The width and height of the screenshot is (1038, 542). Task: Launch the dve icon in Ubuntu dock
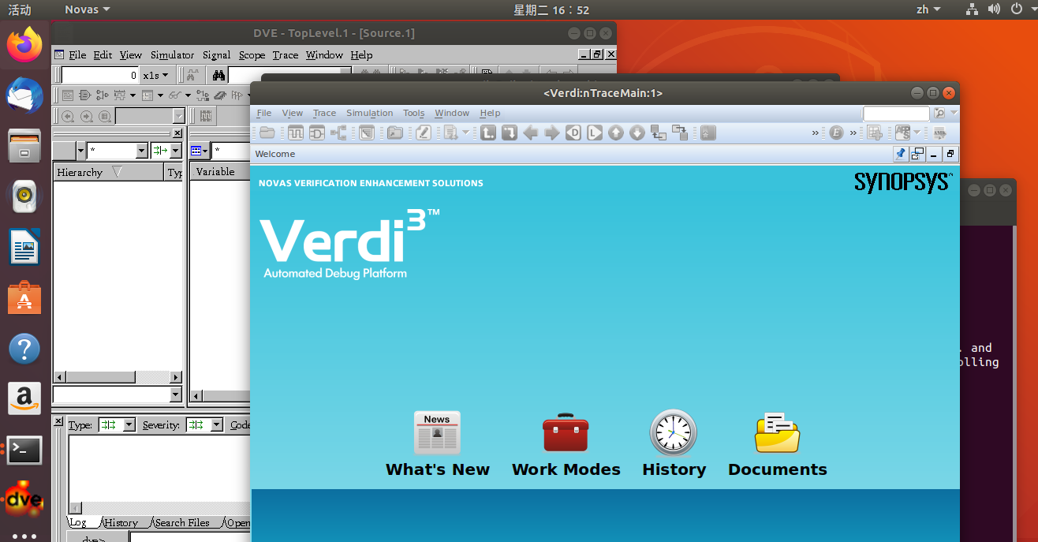click(x=24, y=499)
